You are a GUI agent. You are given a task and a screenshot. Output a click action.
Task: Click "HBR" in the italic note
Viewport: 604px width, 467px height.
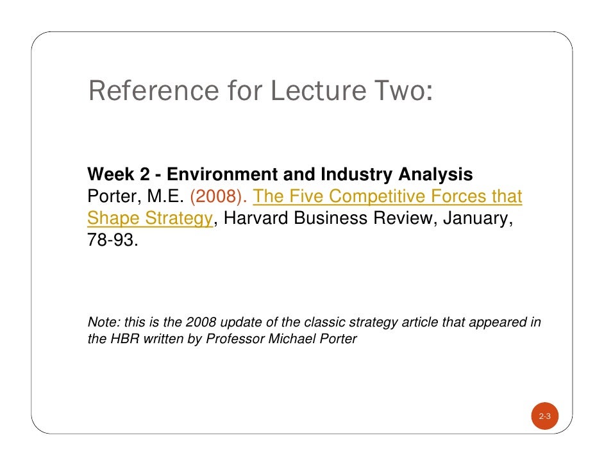(119, 338)
